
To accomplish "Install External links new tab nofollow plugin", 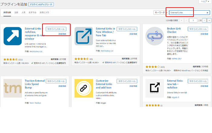I will coord(198,81).
